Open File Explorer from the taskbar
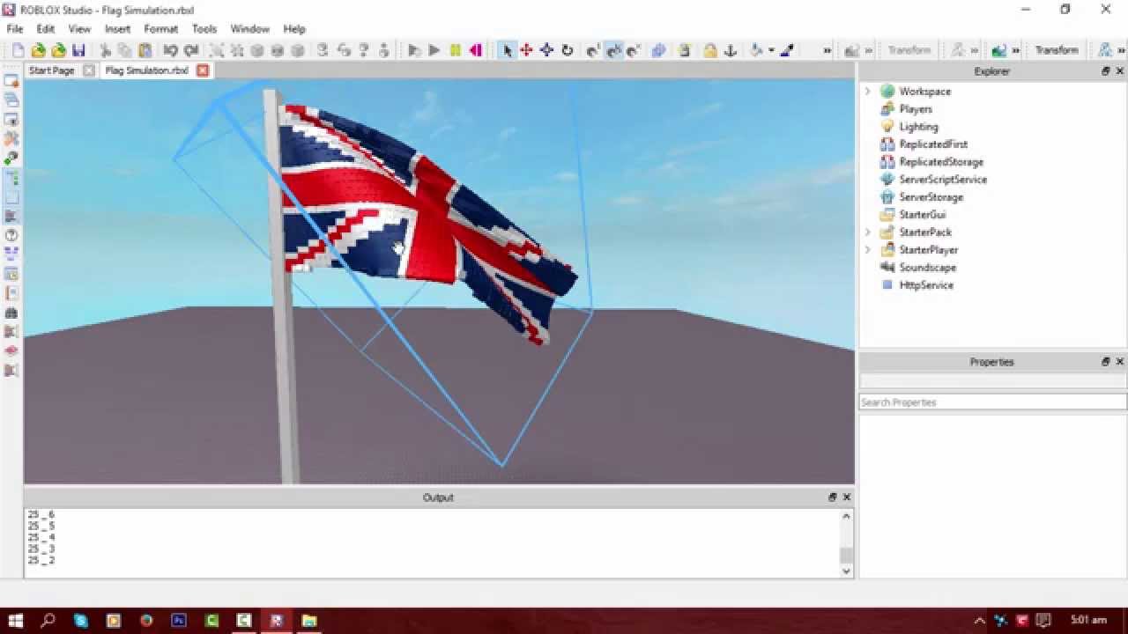The width and height of the screenshot is (1128, 634). (309, 621)
